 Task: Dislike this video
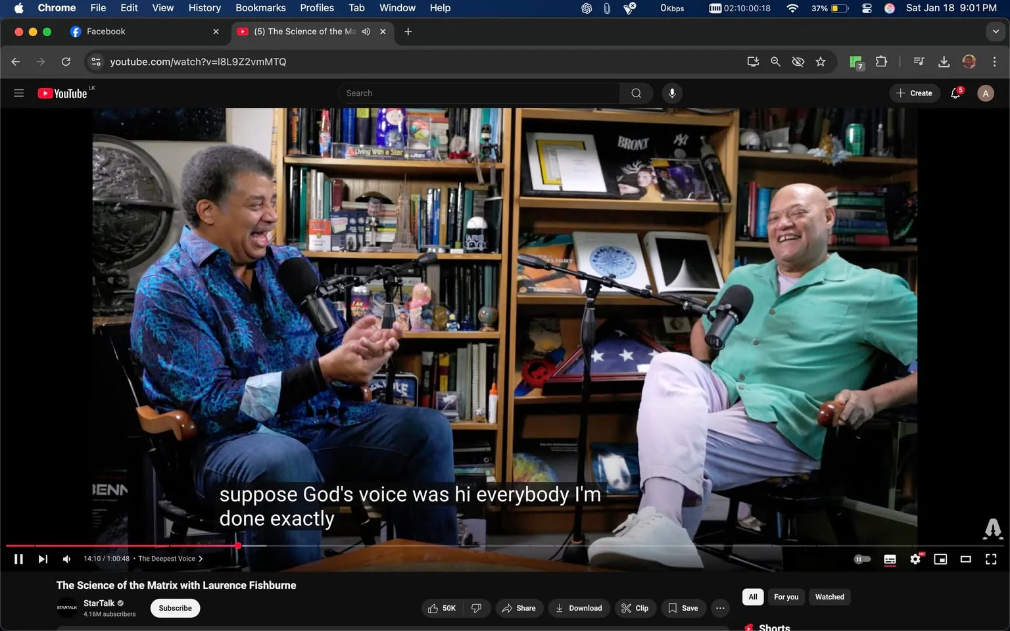[x=477, y=608]
